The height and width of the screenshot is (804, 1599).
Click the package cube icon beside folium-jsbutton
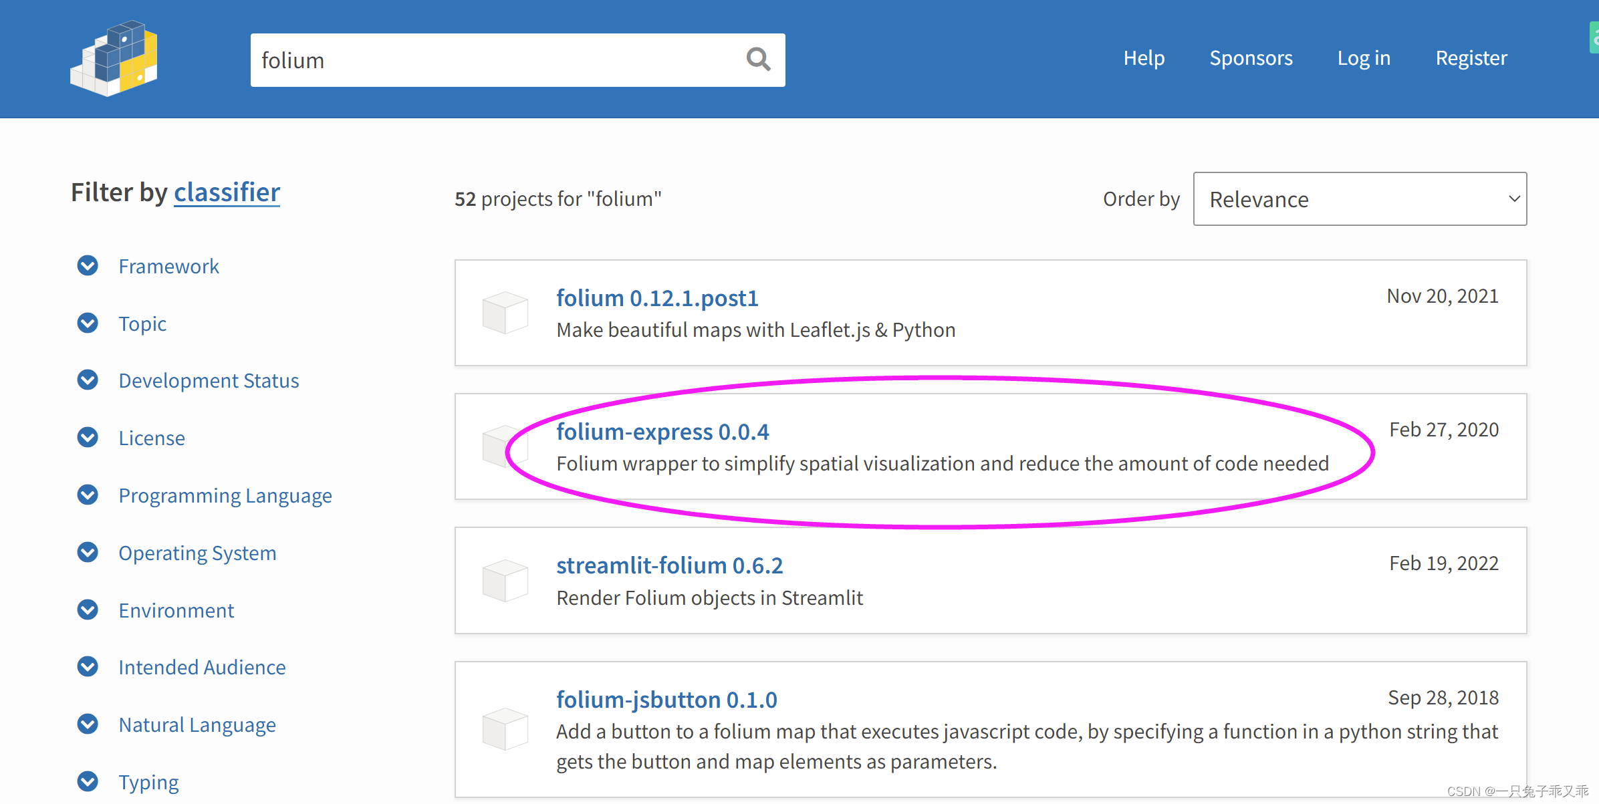click(505, 728)
